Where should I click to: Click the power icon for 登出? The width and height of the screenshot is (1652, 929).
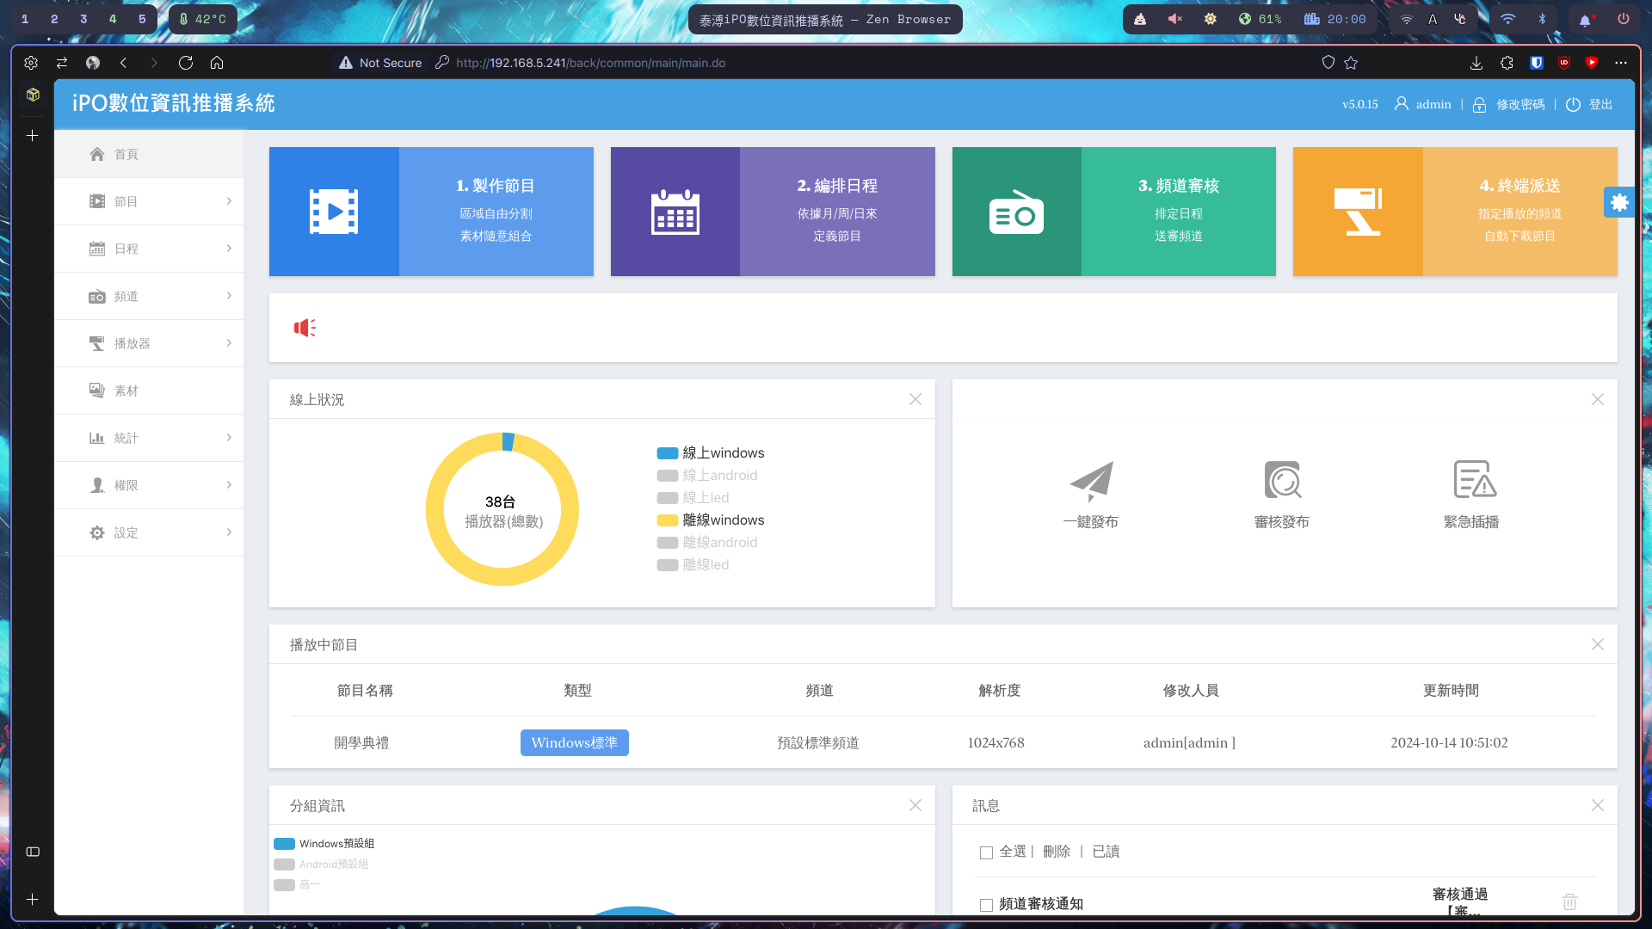pyautogui.click(x=1573, y=104)
